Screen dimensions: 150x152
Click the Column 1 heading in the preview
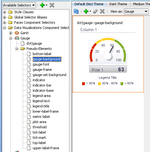(89, 30)
